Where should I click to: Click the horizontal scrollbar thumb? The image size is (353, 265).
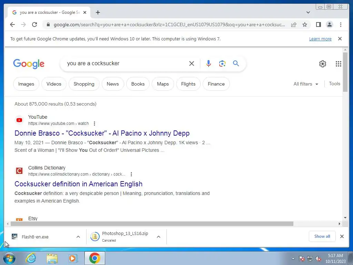[x=152, y=224]
